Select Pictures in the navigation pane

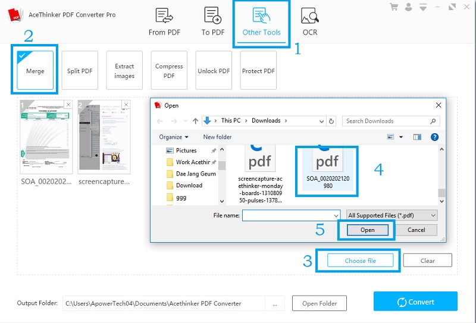[186, 150]
